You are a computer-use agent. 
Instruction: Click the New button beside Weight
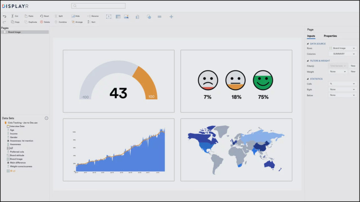(x=353, y=72)
